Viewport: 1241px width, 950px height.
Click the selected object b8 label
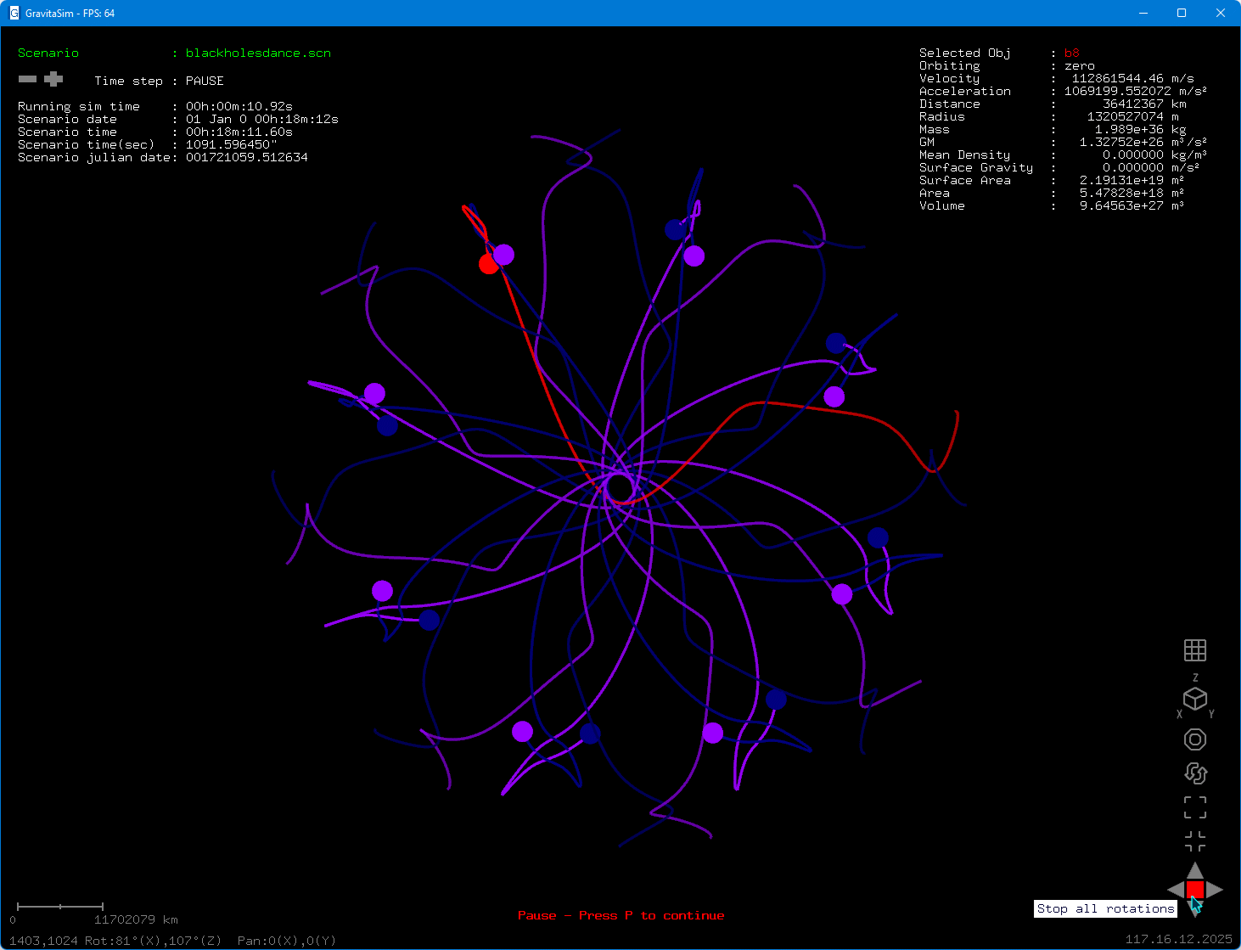[1071, 53]
